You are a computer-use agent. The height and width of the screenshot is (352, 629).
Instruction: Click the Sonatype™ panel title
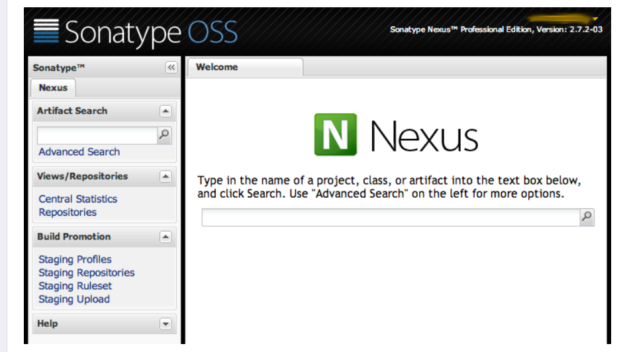[58, 67]
